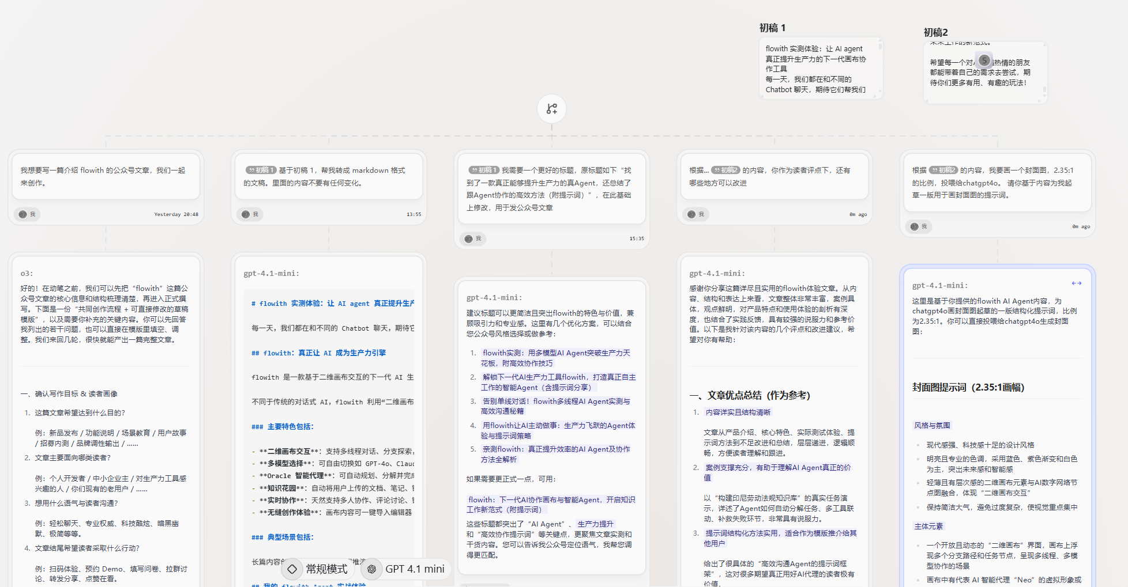Viewport: 1128px width, 587px height.
Task: Click the OpenAI logo beside GPT 4.1 mini
Action: coord(372,569)
